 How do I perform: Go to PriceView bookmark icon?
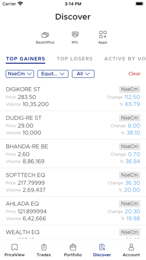pyautogui.click(x=15, y=247)
